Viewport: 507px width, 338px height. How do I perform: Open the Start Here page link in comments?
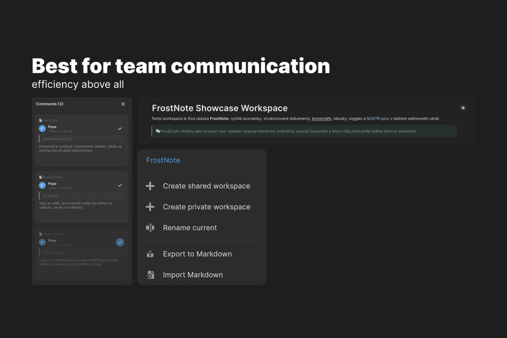(50, 120)
